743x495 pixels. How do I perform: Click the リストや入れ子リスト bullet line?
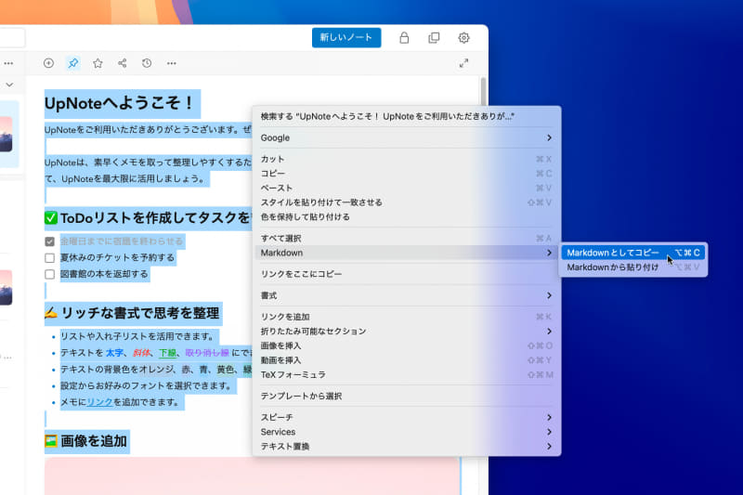[x=137, y=336]
